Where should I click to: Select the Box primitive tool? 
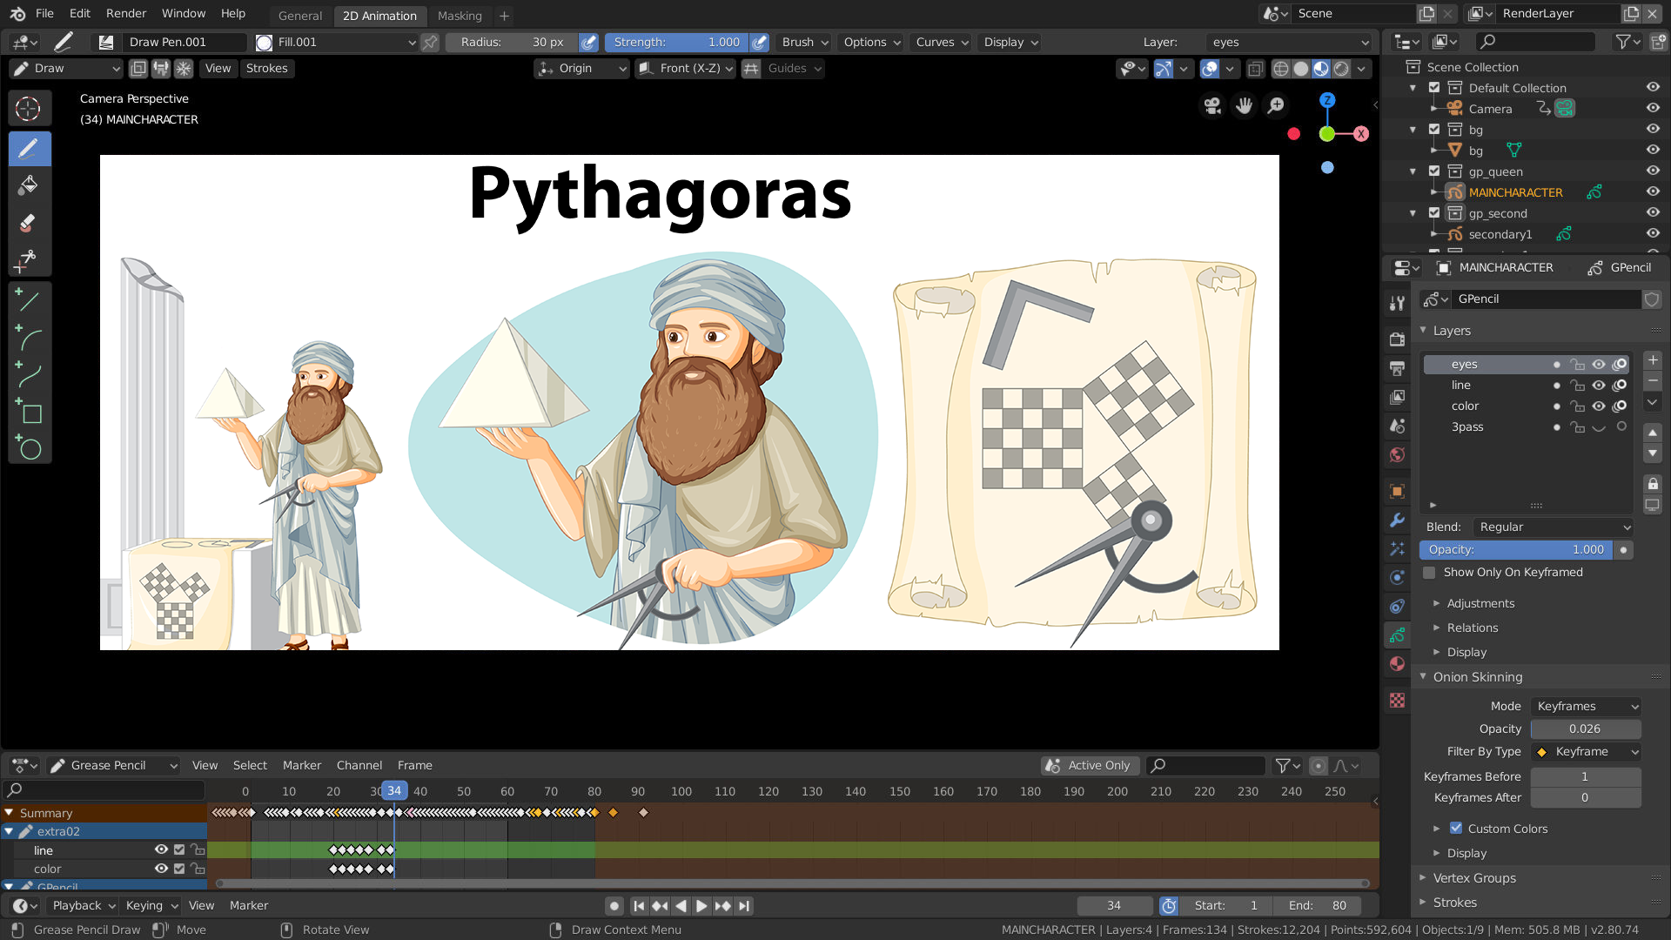click(29, 413)
